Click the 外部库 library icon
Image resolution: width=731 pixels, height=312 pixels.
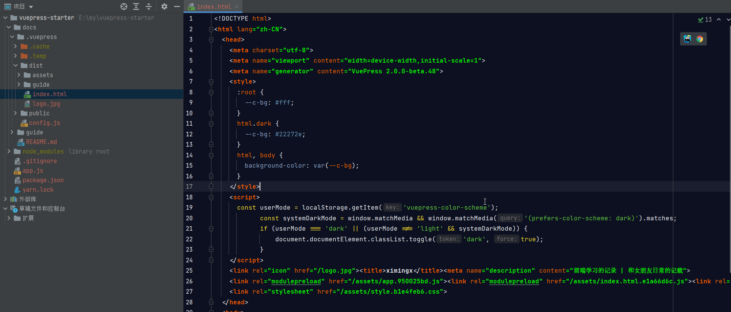tap(14, 199)
